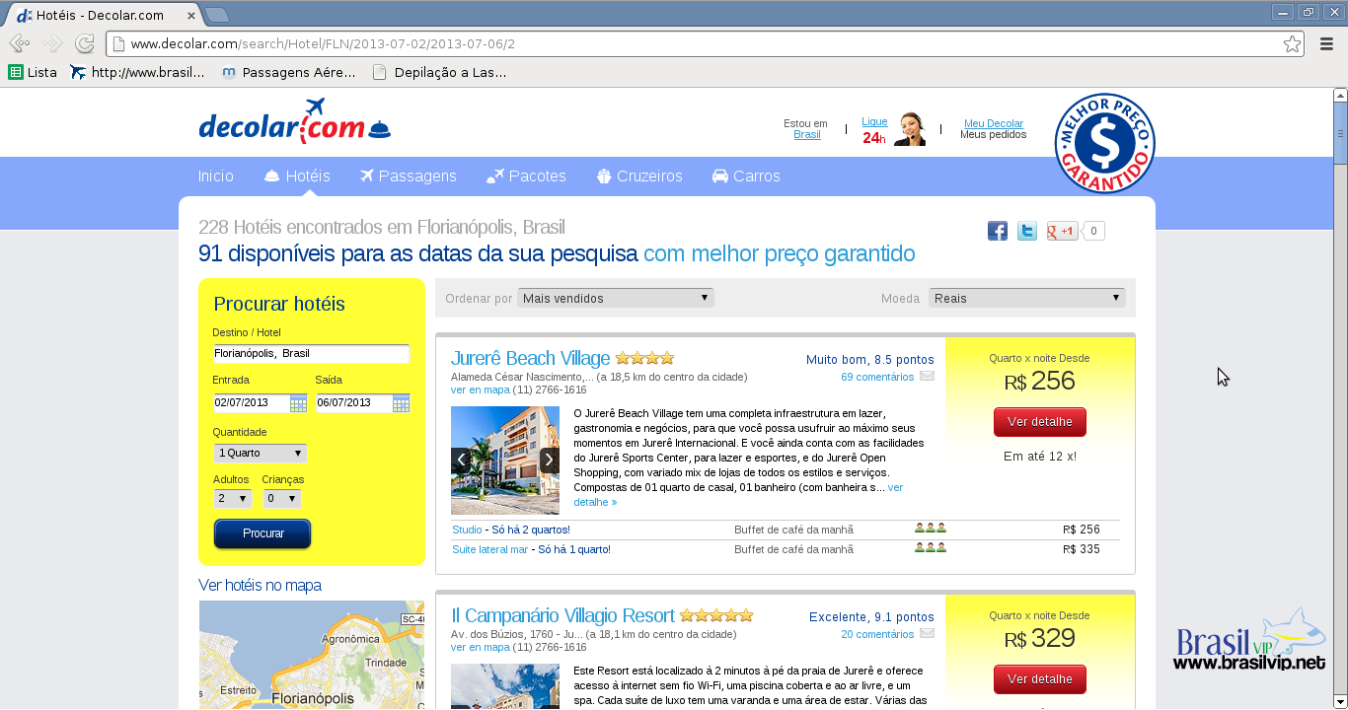Click the Ligue link
This screenshot has width=1348, height=710.
(874, 122)
